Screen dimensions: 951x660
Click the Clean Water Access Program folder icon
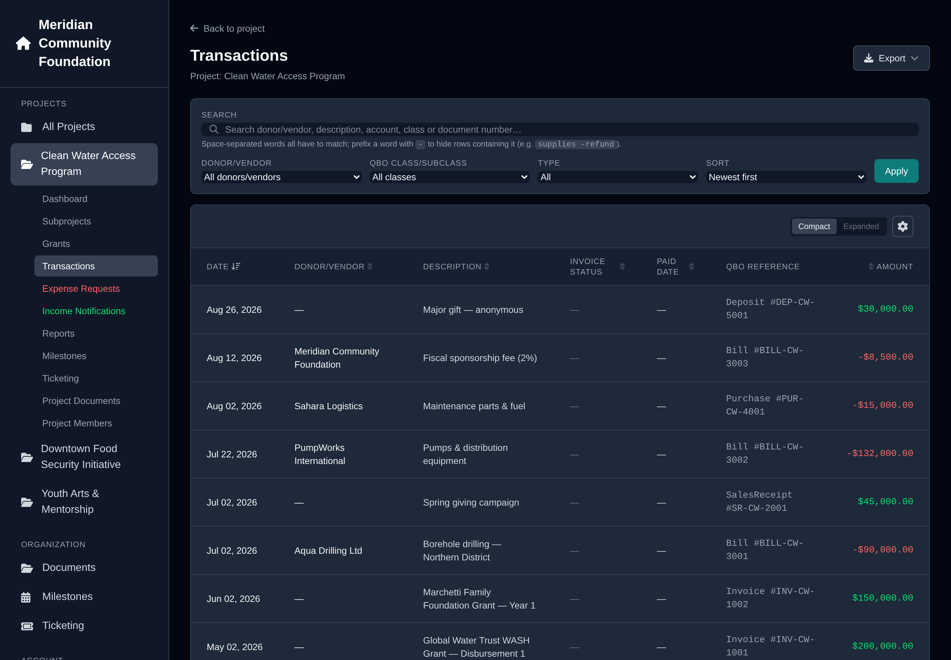(x=27, y=164)
